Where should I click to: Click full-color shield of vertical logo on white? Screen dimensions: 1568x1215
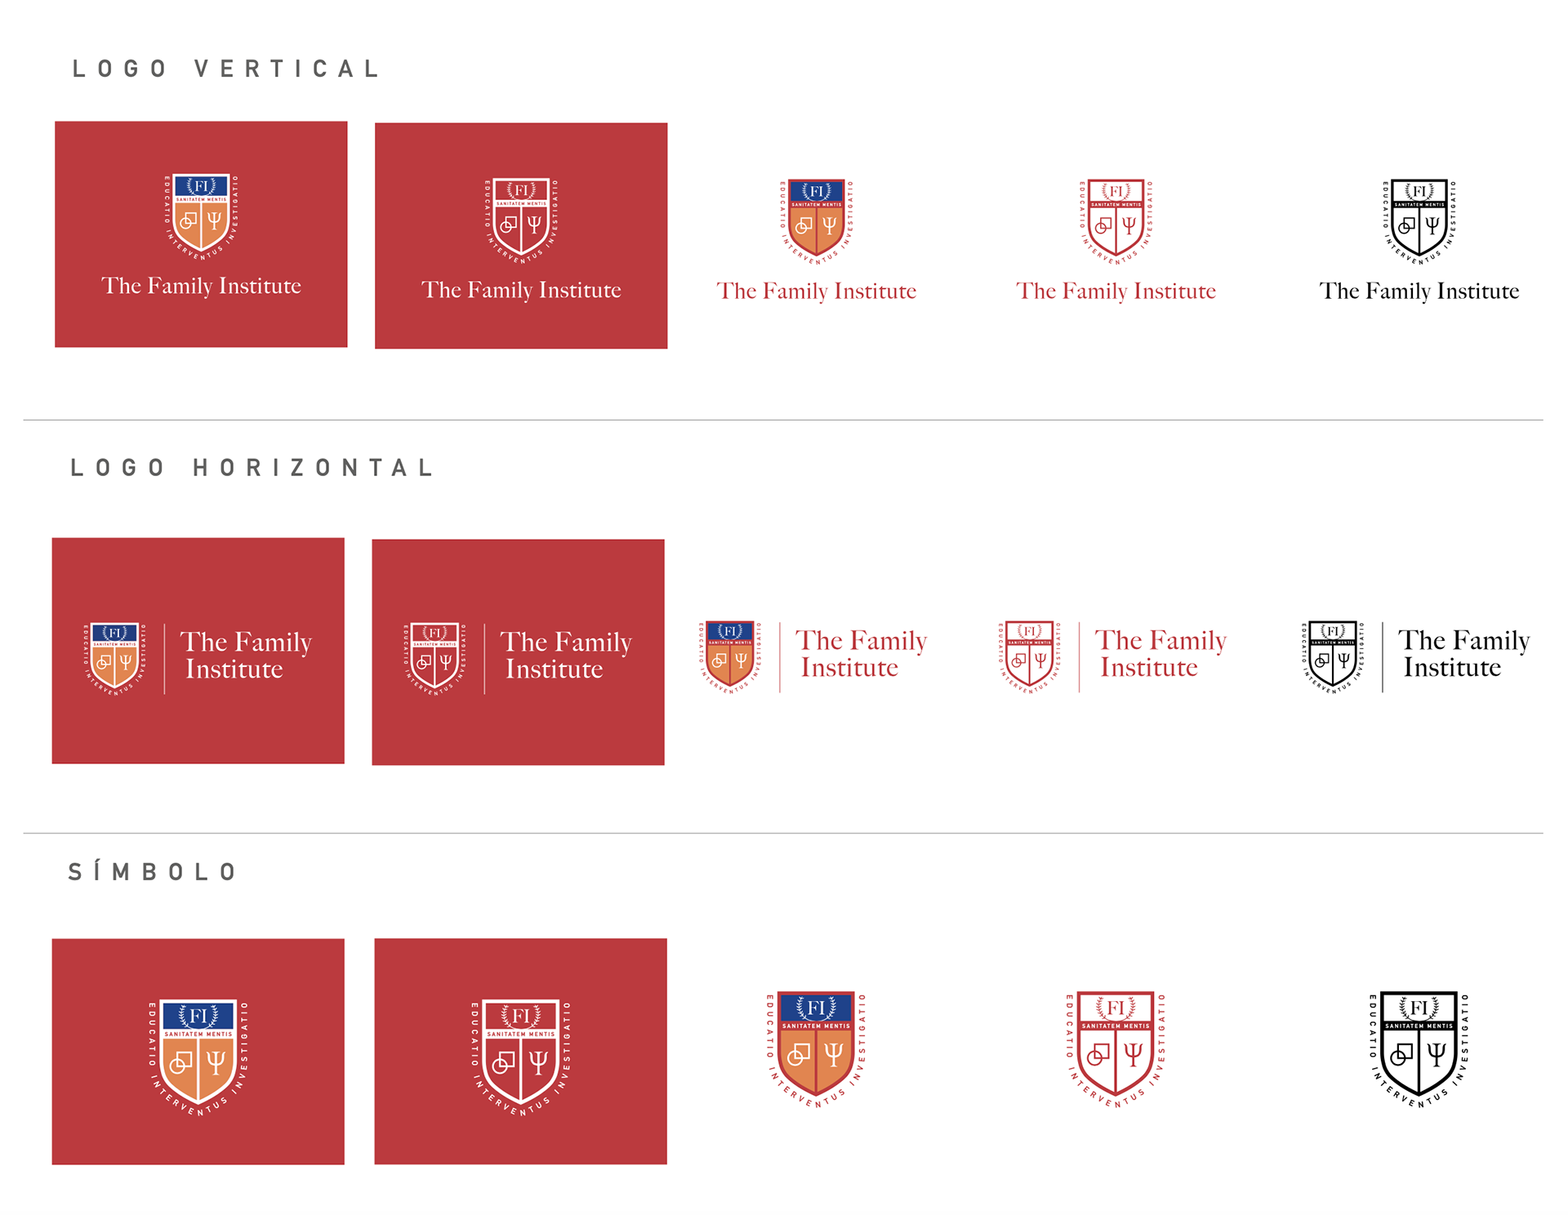click(x=816, y=220)
